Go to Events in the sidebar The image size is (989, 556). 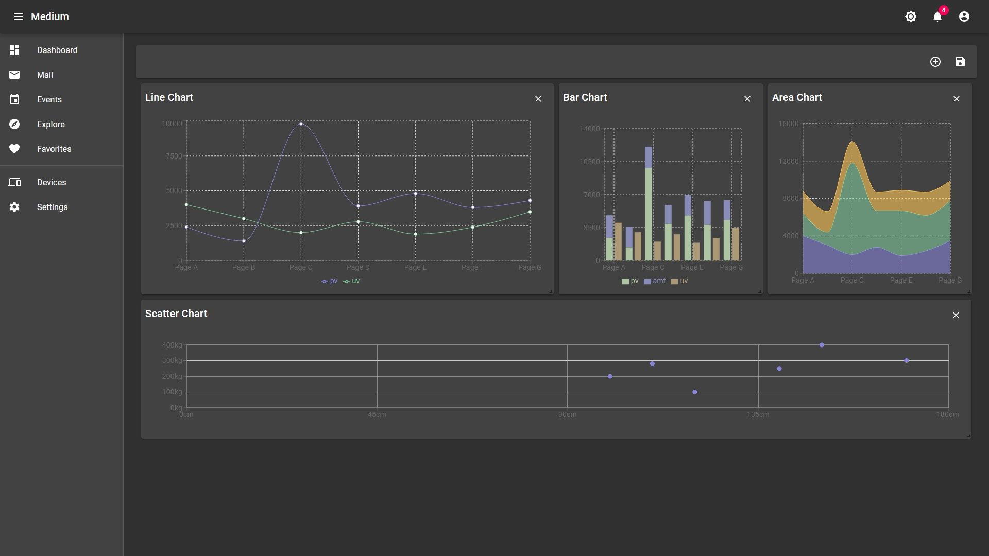click(x=49, y=99)
